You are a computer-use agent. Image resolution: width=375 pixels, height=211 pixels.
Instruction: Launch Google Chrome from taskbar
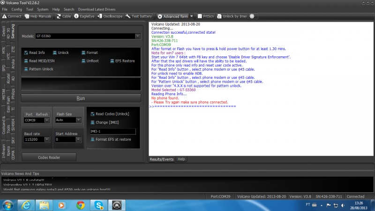[x=81, y=205]
